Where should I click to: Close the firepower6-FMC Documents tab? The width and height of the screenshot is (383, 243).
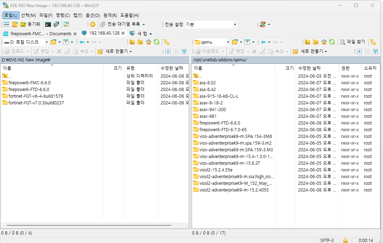tap(75, 34)
